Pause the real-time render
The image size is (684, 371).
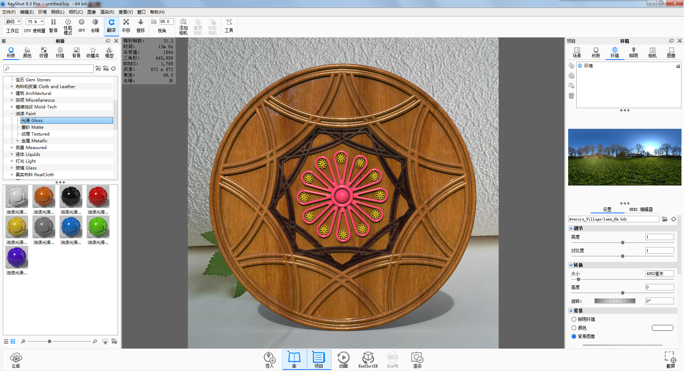[x=53, y=26]
